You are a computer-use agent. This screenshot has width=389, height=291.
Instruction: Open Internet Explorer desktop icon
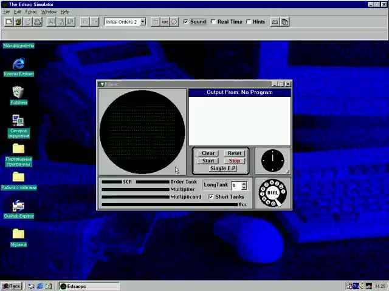tap(18, 64)
